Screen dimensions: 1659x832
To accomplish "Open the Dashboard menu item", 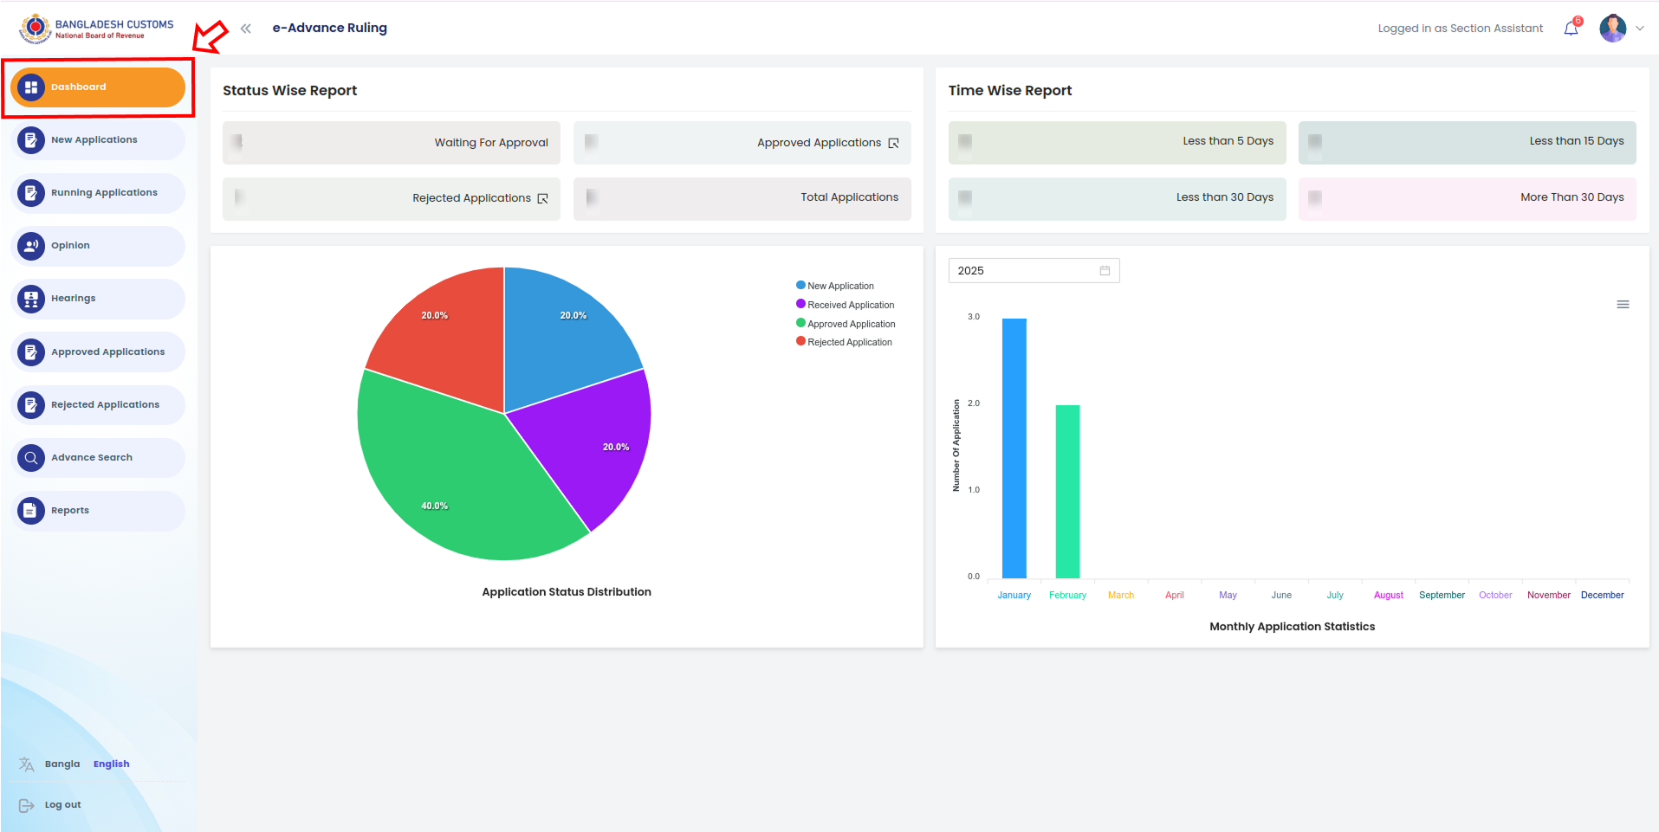I will pyautogui.click(x=98, y=87).
